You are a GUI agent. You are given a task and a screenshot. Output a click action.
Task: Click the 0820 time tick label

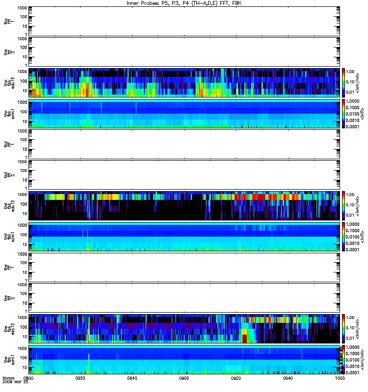click(80, 378)
